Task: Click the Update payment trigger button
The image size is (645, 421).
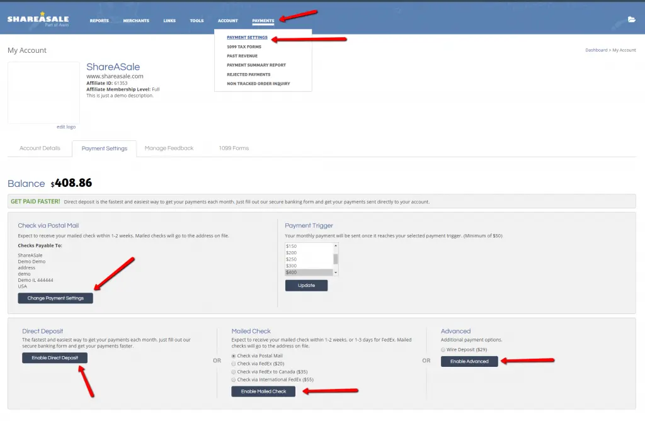Action: tap(307, 285)
